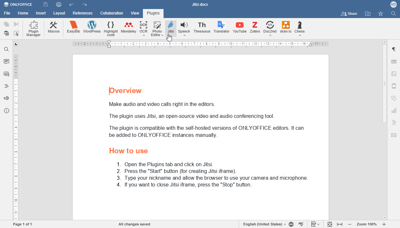
Task: Start the OCR plugin
Action: (144, 27)
